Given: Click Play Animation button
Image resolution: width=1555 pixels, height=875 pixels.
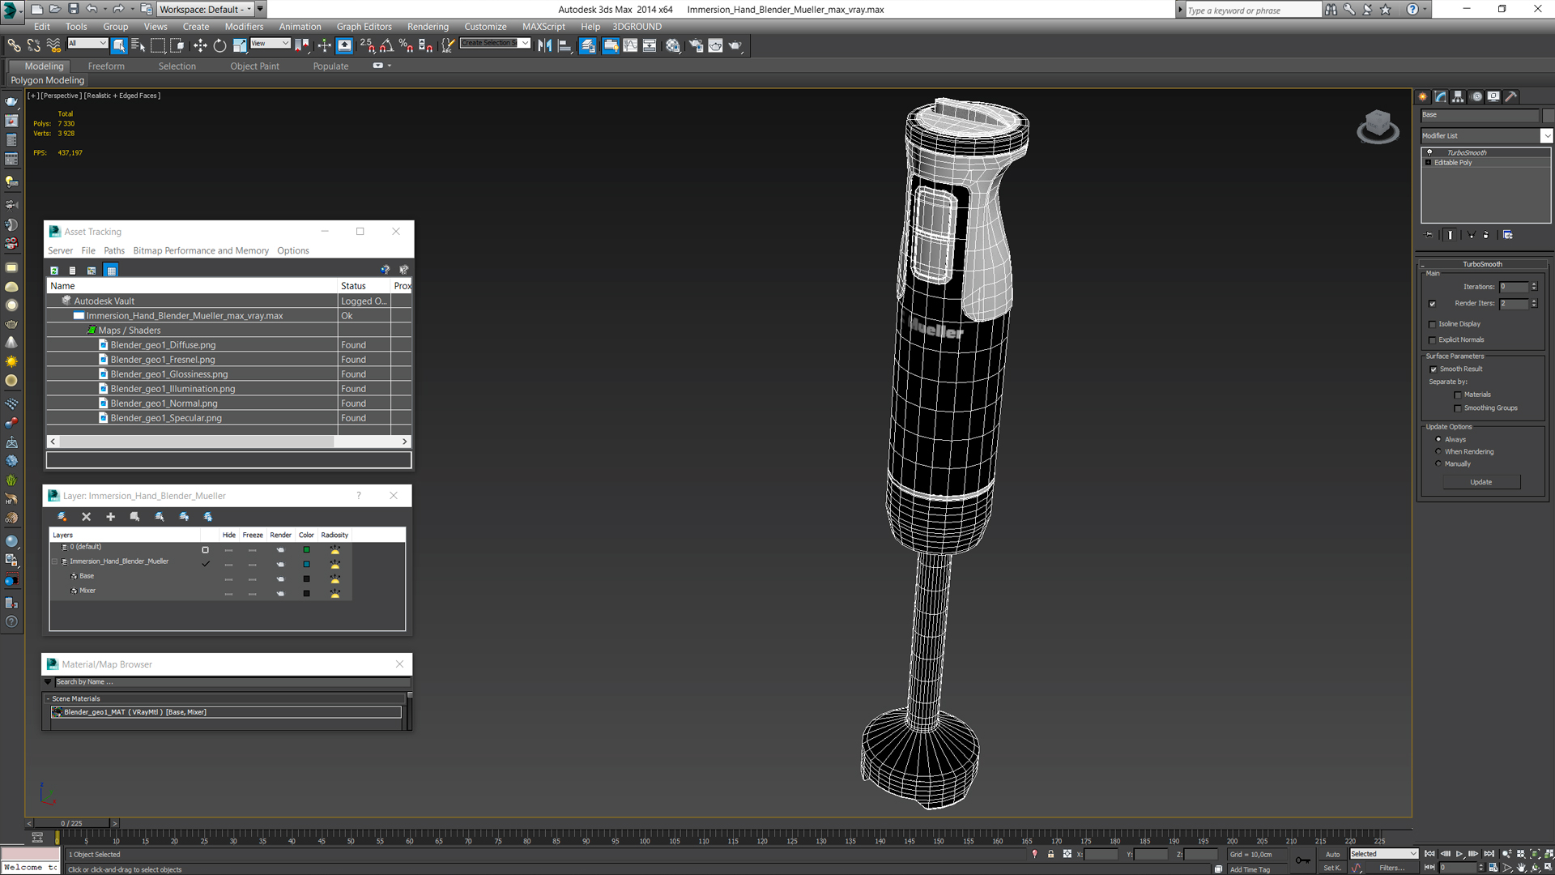Looking at the screenshot, I should click(1459, 855).
